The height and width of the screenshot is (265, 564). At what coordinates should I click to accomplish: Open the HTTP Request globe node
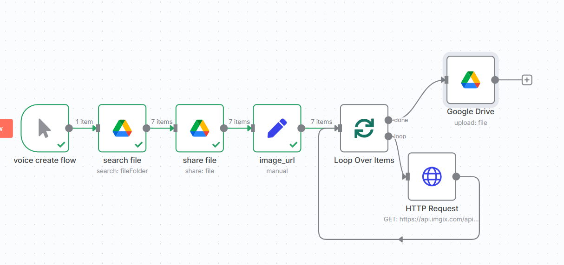click(x=432, y=176)
